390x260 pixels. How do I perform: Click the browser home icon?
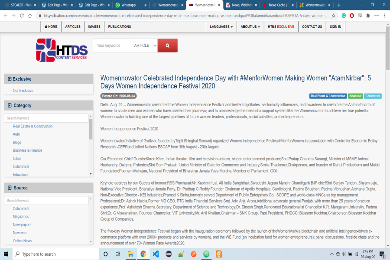tap(30, 16)
